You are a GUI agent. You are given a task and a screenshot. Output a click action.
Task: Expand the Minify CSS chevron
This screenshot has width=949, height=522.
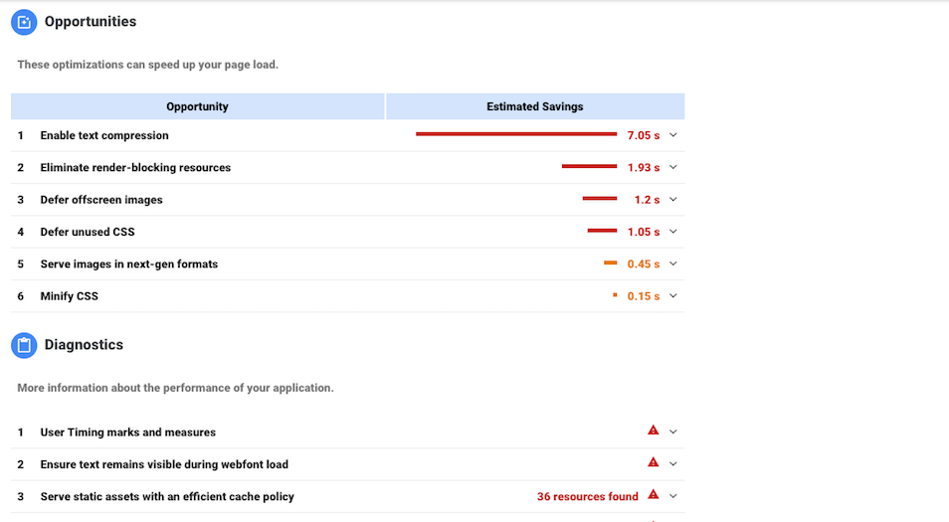click(x=673, y=295)
